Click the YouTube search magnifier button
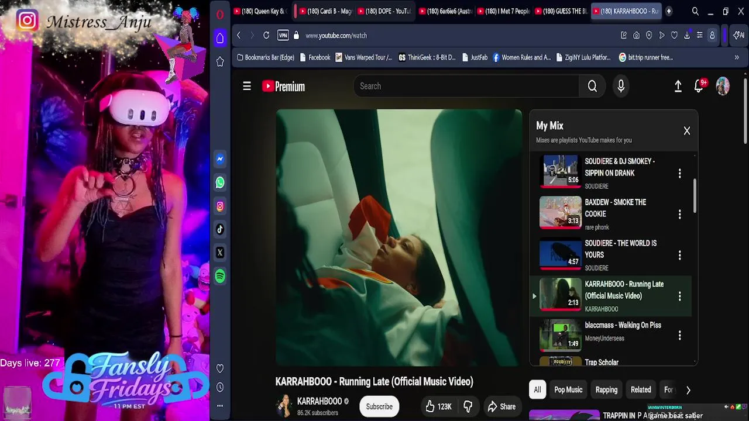 click(592, 87)
